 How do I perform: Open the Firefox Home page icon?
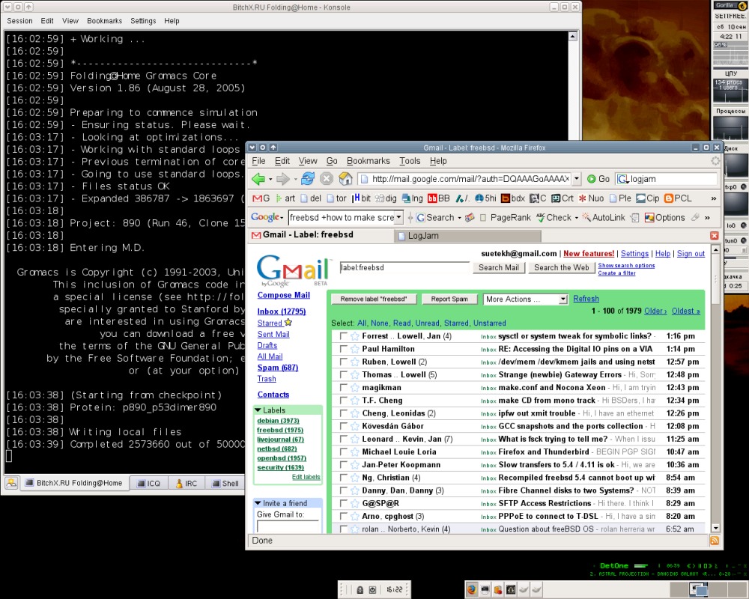345,179
